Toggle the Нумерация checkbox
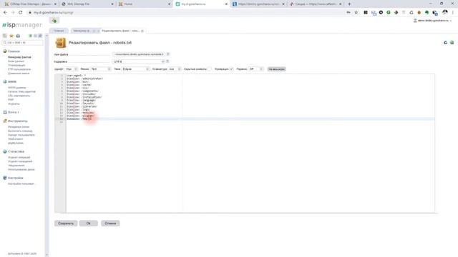The width and height of the screenshot is (458, 257). [231, 69]
